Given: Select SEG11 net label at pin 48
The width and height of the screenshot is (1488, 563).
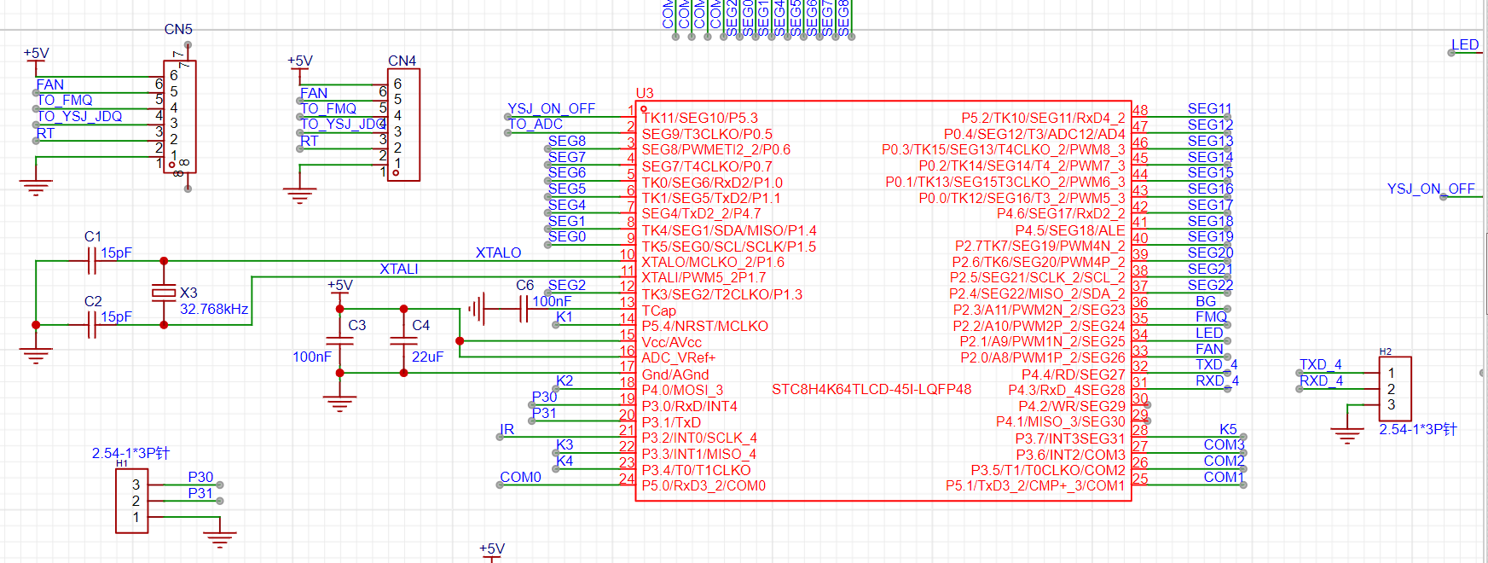Looking at the screenshot, I should tap(1210, 108).
